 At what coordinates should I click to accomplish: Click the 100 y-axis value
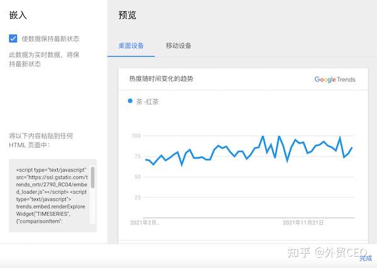coord(136,136)
